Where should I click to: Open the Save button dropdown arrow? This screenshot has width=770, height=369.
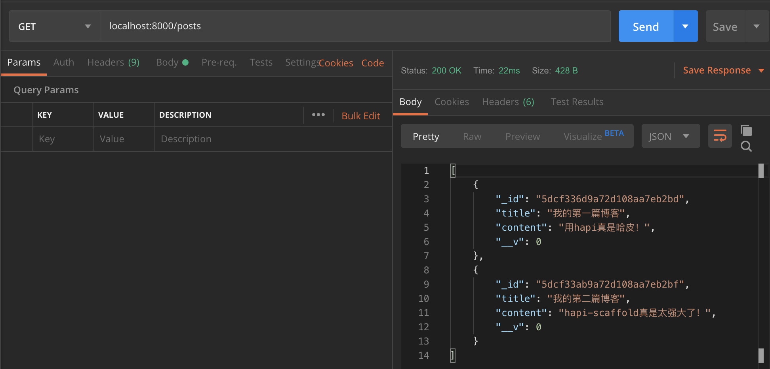tap(757, 26)
